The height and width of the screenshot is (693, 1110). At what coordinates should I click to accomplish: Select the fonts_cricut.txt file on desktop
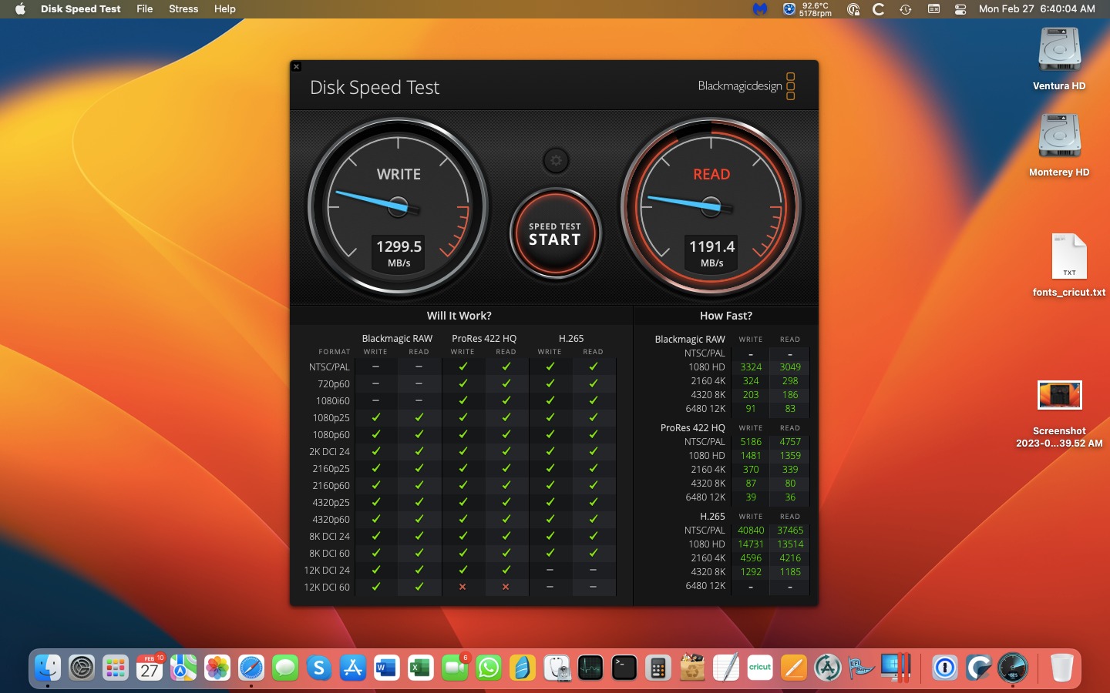coord(1069,256)
